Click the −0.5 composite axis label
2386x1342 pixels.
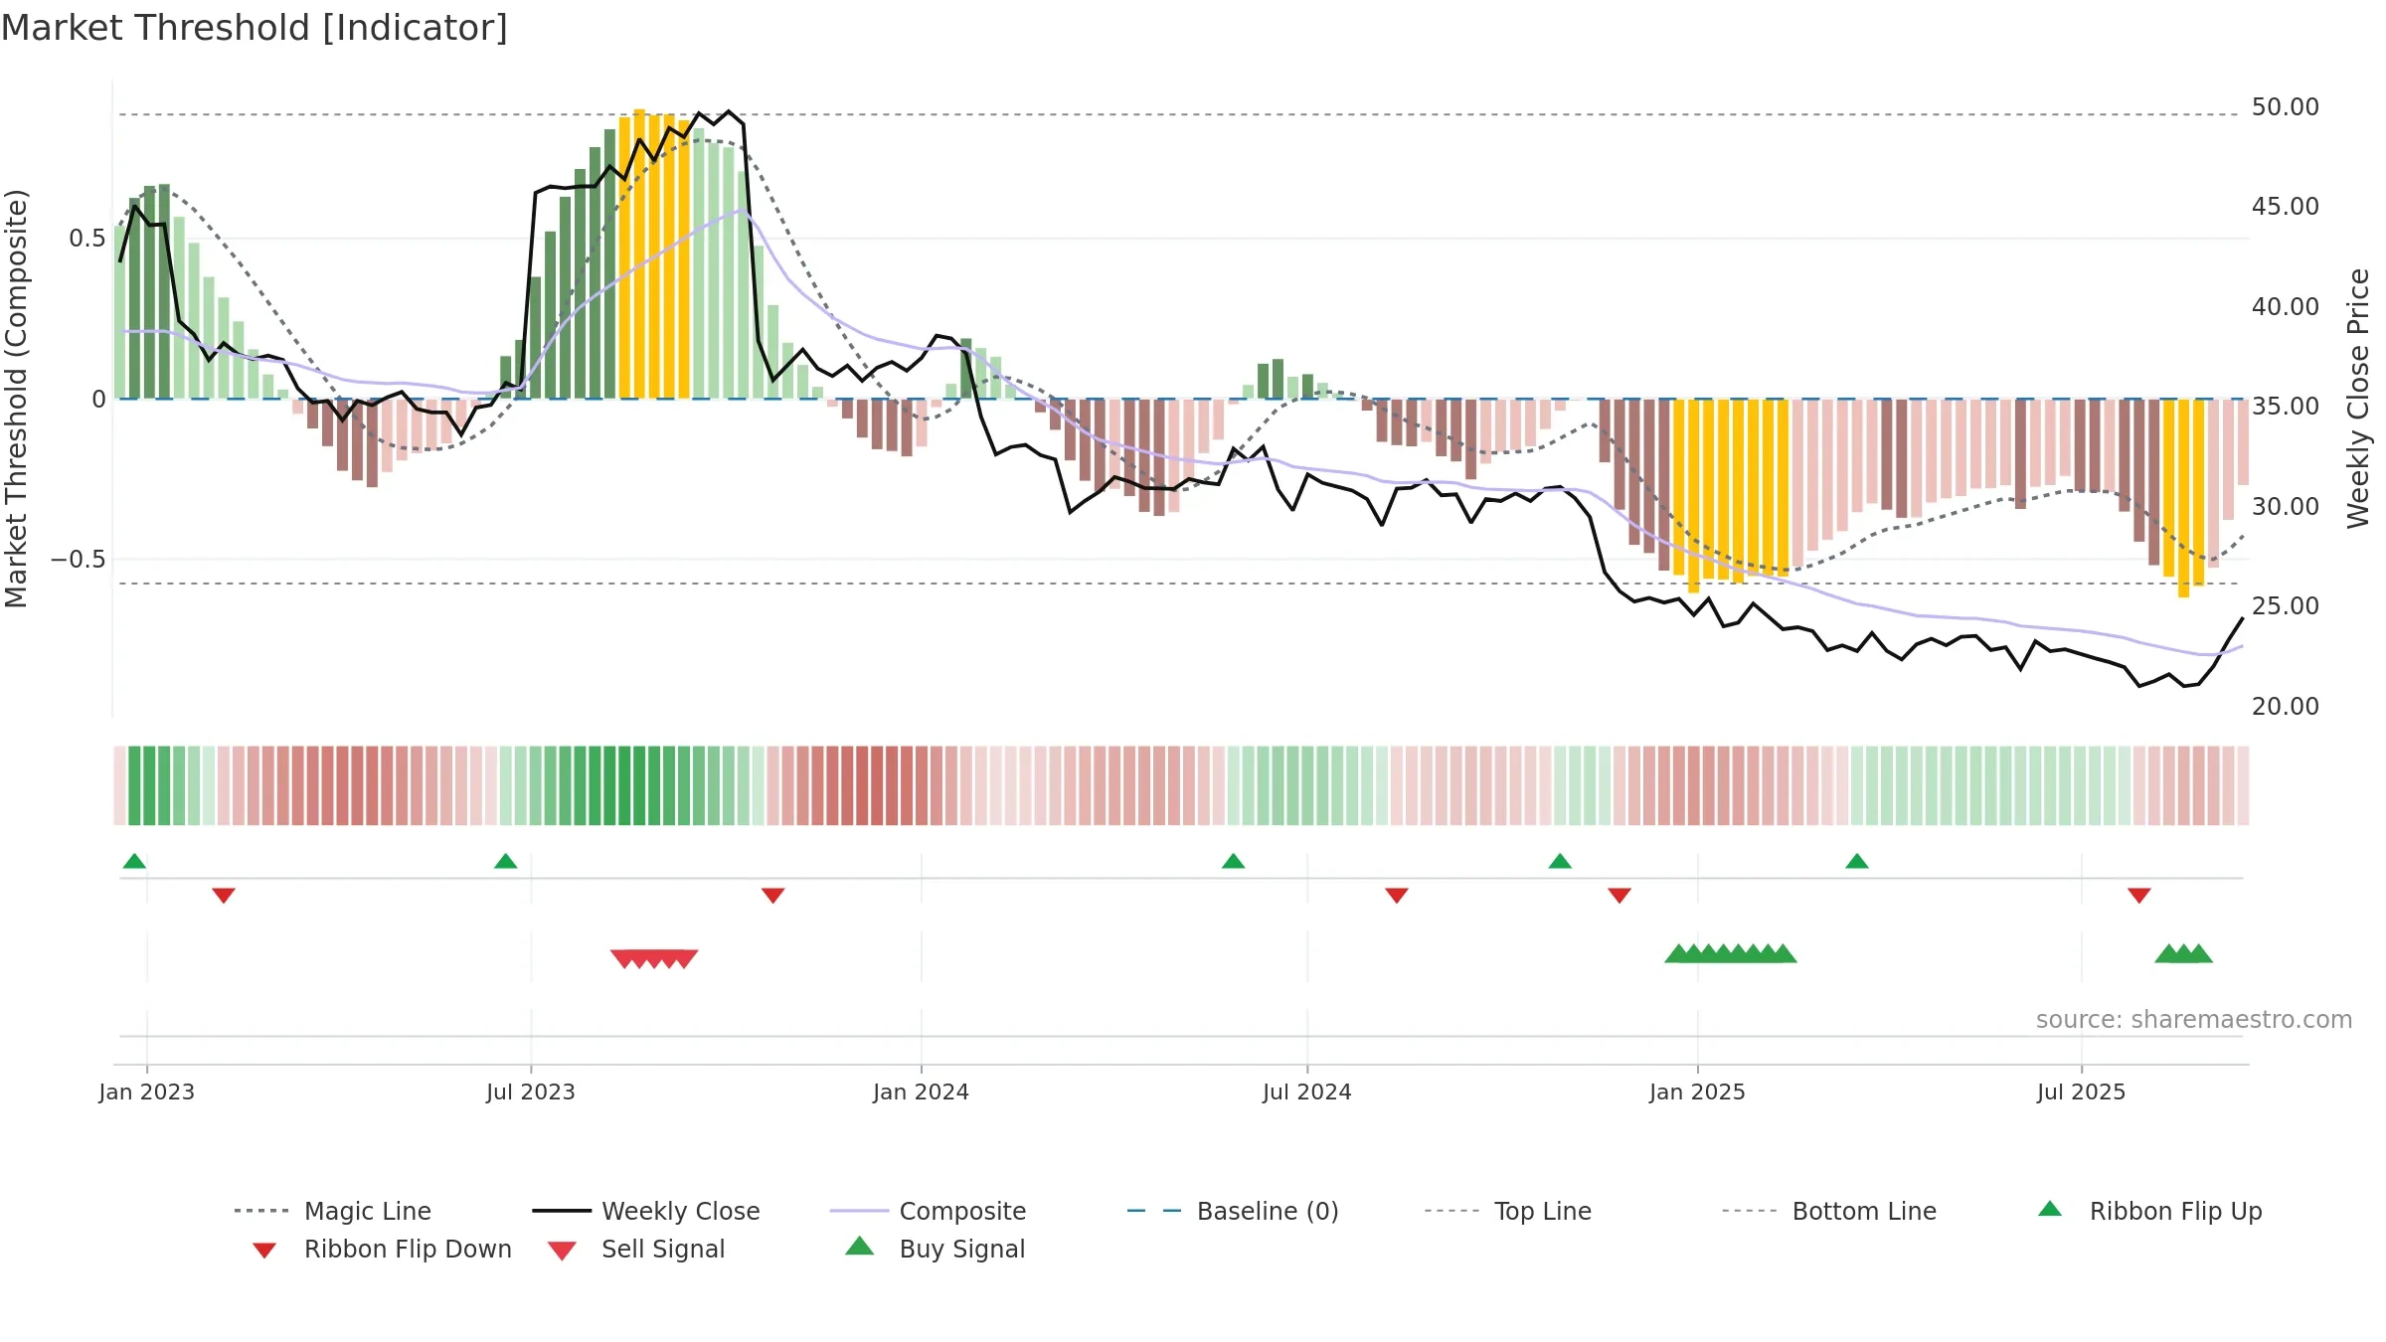[x=79, y=559]
